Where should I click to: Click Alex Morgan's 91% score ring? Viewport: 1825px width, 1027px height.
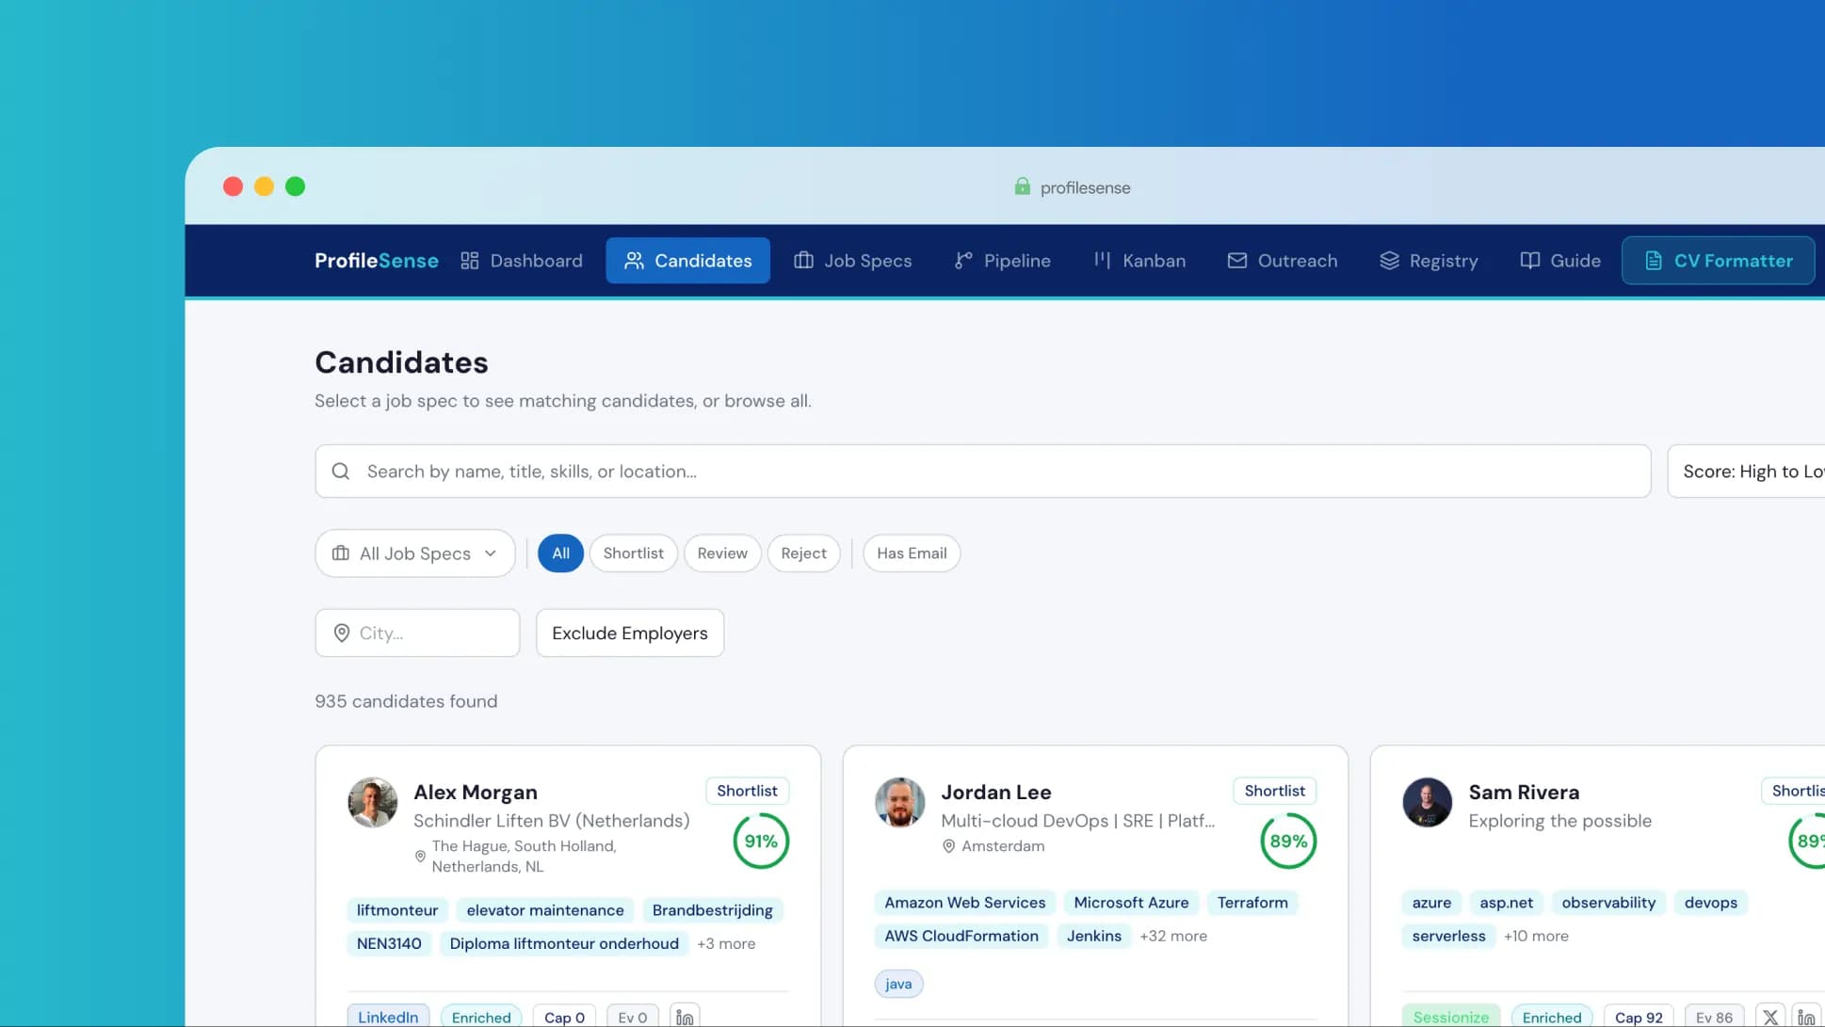(761, 841)
